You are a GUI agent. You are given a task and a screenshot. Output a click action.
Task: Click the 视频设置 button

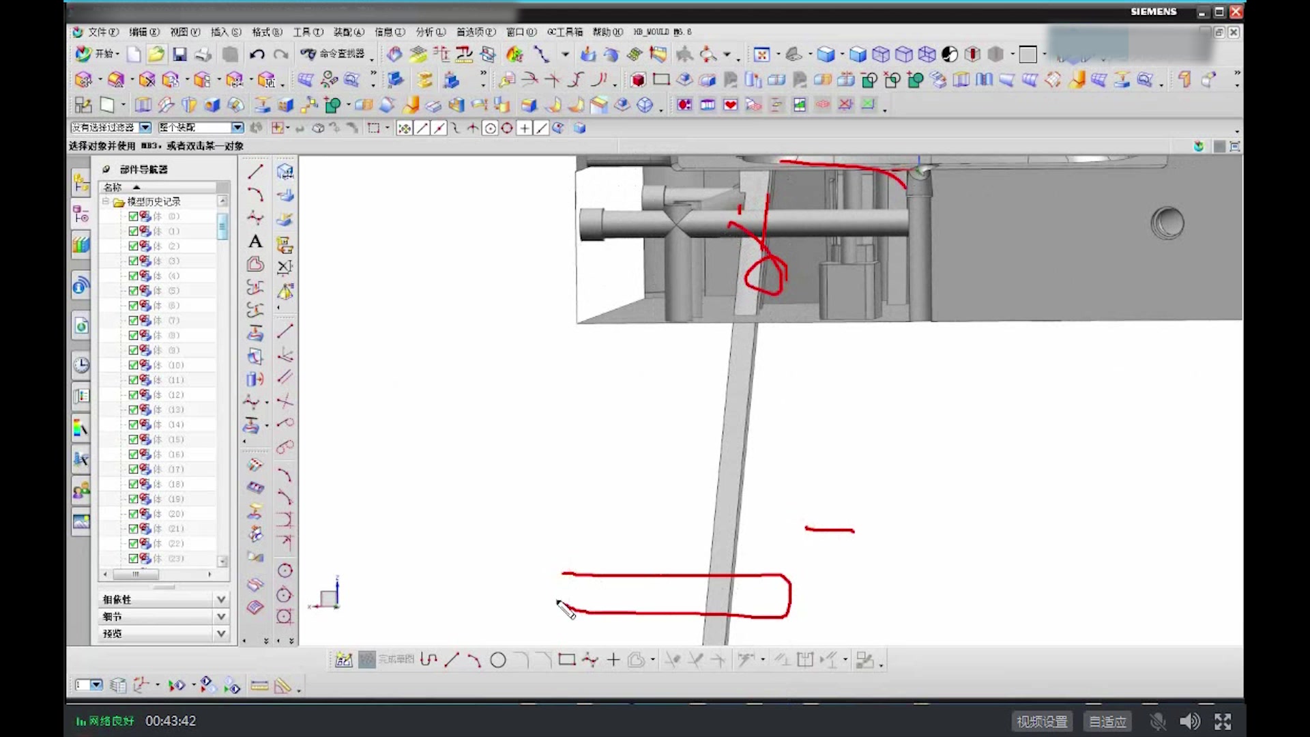[x=1042, y=721]
